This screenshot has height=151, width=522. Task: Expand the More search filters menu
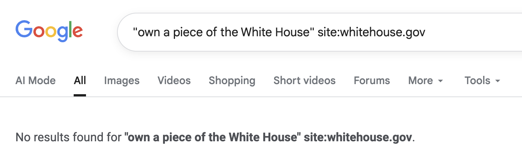point(421,80)
